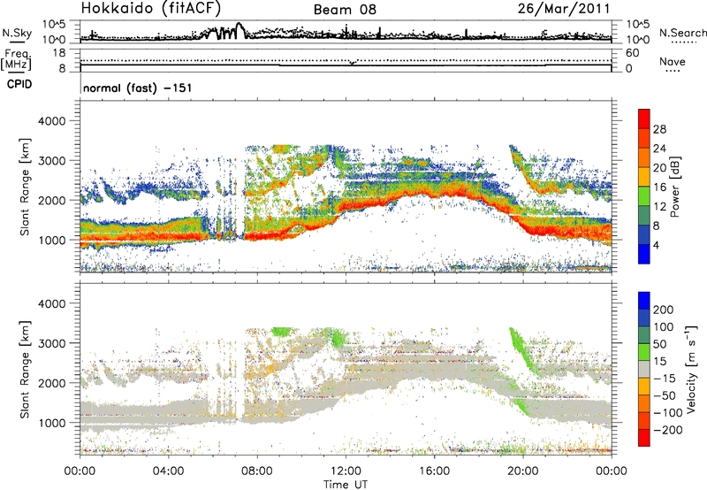This screenshot has width=707, height=490.
Task: Click the 'Power [dB]' colorbar label
Action: tap(674, 187)
